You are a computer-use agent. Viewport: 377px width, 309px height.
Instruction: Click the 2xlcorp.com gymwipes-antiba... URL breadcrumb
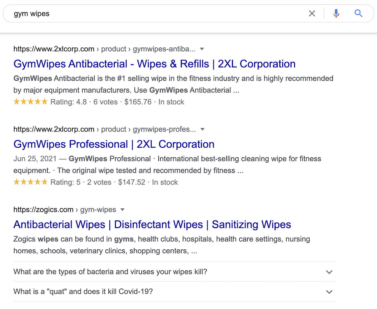click(104, 49)
